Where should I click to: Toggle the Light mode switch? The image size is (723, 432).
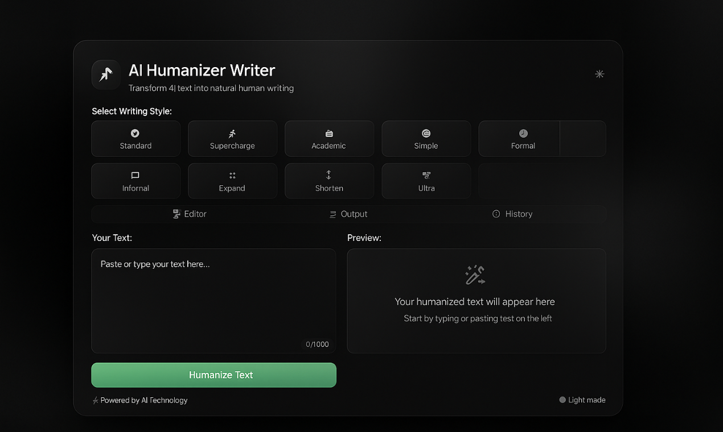[x=582, y=400]
